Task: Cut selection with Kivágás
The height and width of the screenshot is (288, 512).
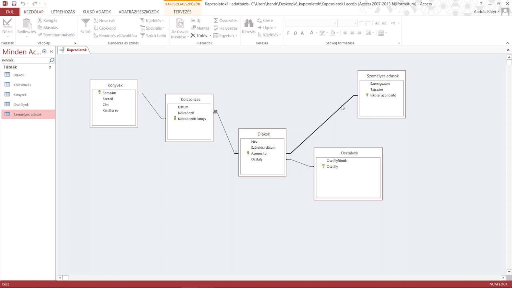Action: pos(48,20)
